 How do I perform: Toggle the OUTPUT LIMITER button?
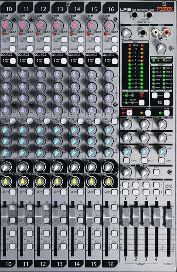click(168, 192)
